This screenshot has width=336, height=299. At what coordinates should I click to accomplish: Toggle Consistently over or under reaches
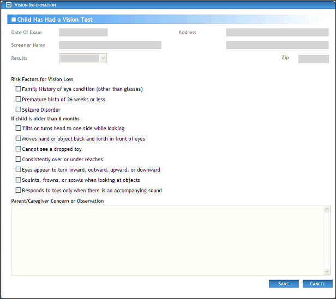(x=19, y=159)
